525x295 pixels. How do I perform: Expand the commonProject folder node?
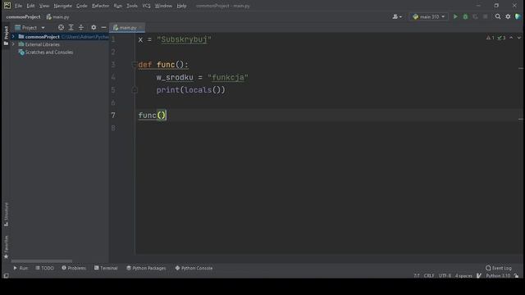[13, 36]
